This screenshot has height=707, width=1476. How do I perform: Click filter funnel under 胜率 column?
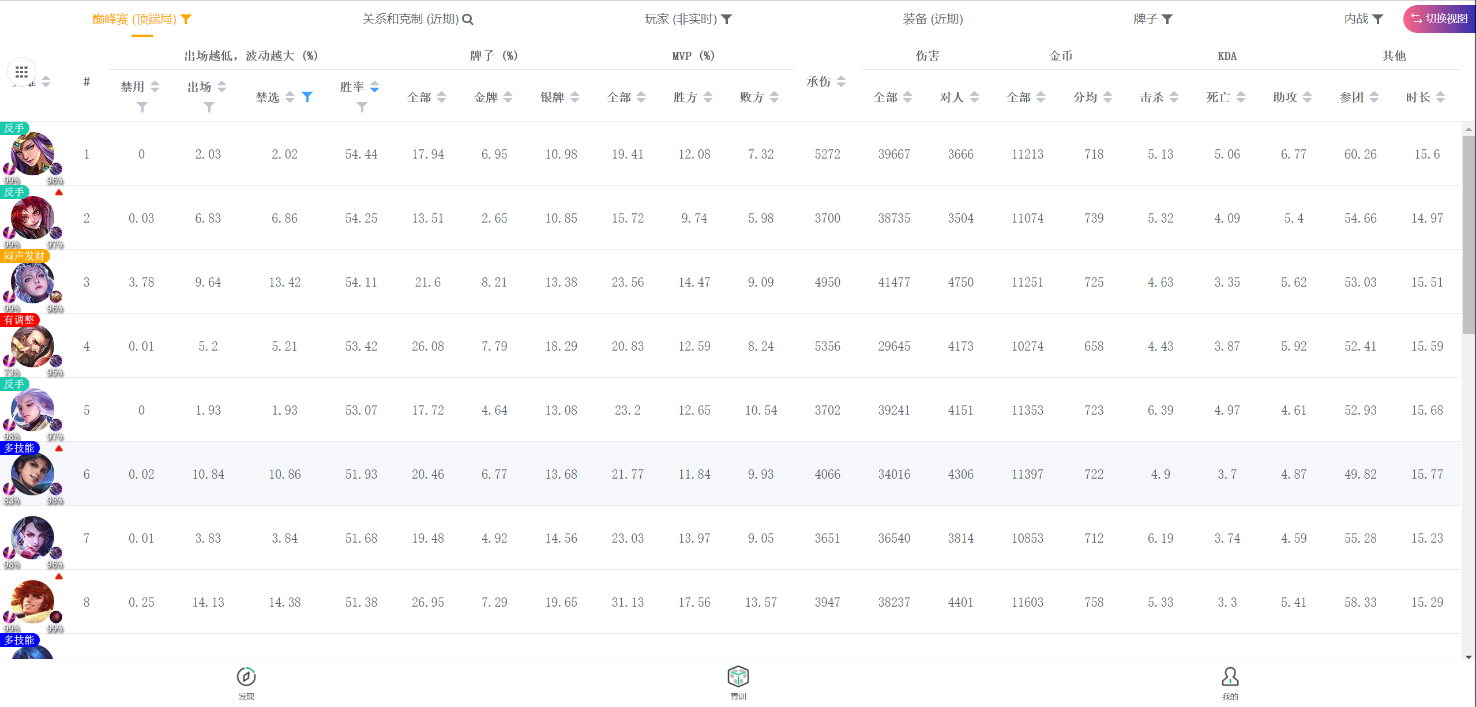pyautogui.click(x=362, y=107)
